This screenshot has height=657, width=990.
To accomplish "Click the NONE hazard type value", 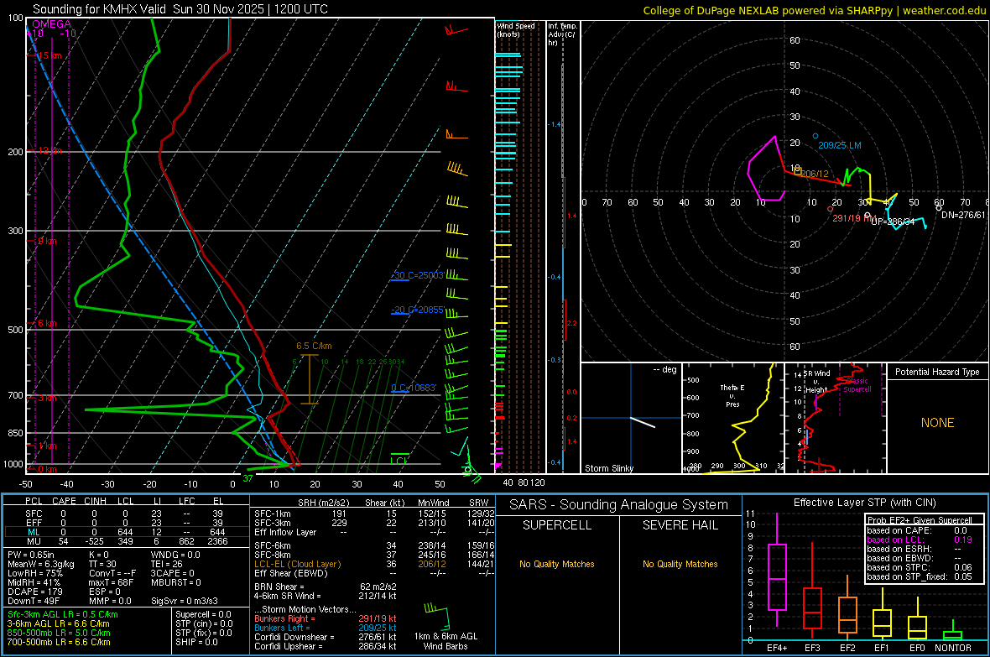I will [937, 423].
